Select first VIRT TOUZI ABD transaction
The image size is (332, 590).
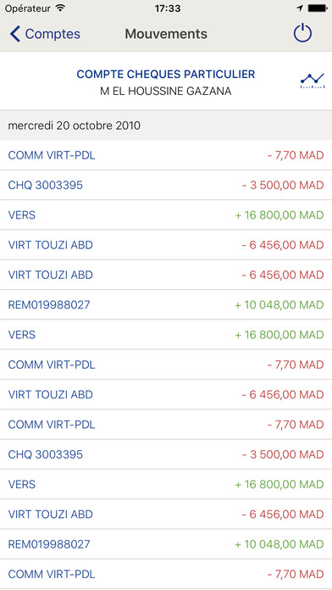[x=166, y=245]
